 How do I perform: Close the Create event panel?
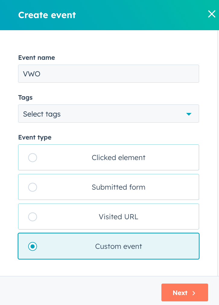pos(212,14)
